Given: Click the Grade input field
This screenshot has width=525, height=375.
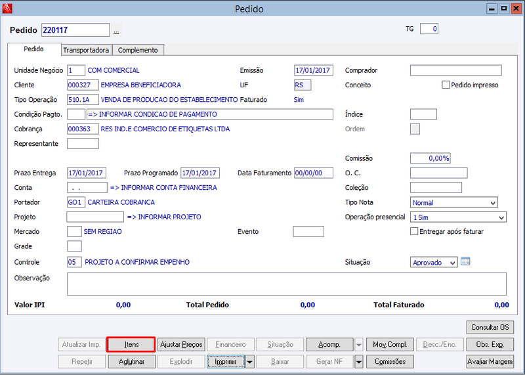Looking at the screenshot, I should coord(74,246).
